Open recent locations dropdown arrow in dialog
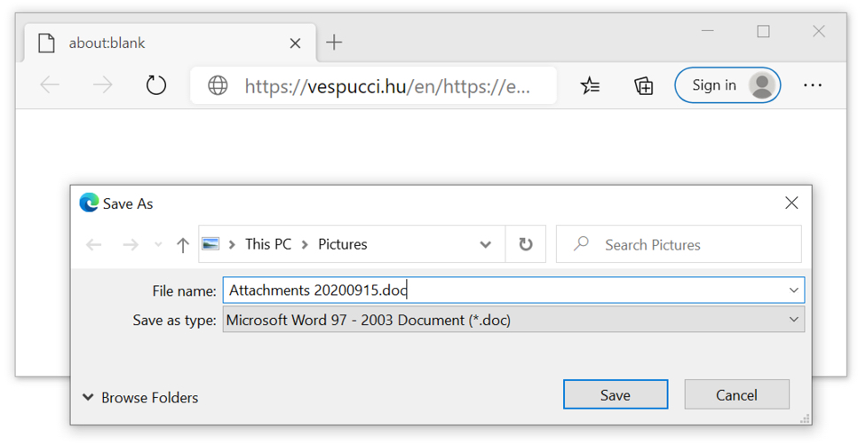 [x=158, y=244]
